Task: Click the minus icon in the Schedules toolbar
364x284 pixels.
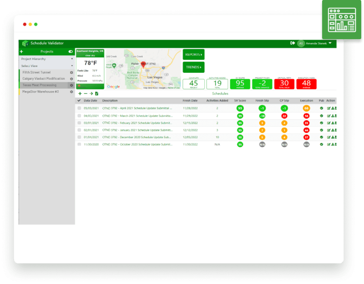Action: pos(86,94)
